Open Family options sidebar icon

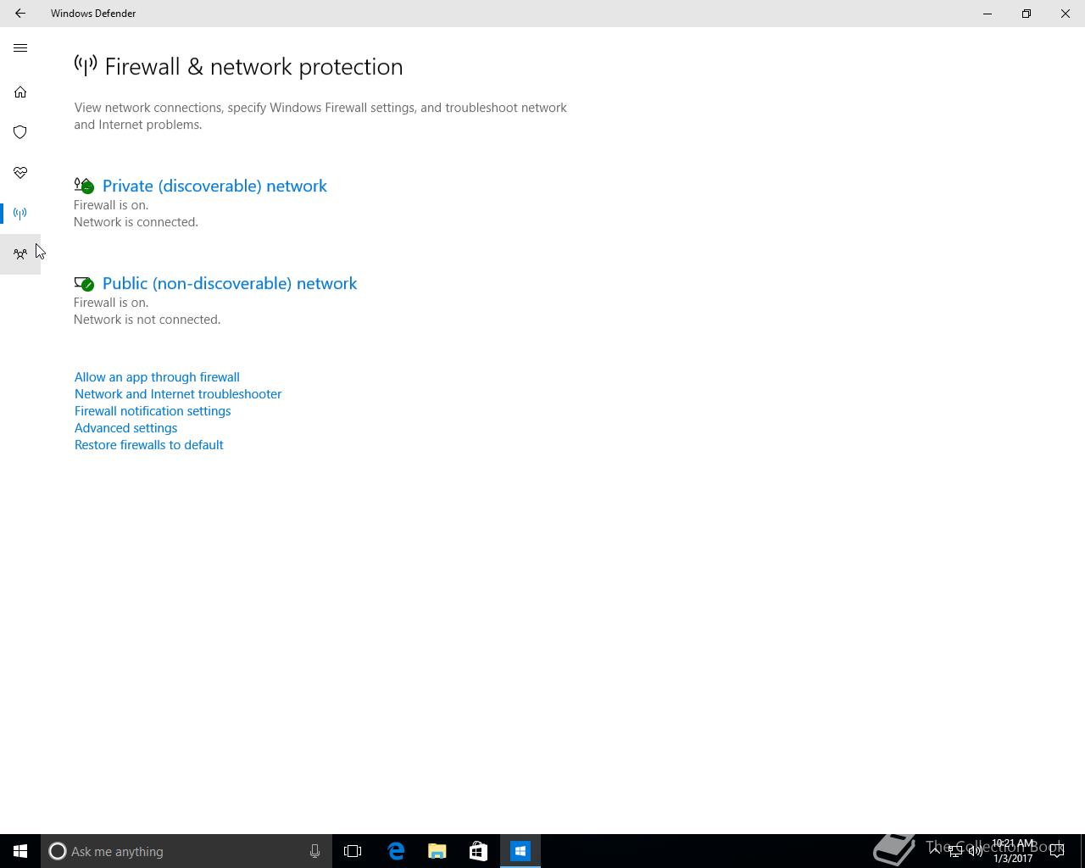point(20,254)
